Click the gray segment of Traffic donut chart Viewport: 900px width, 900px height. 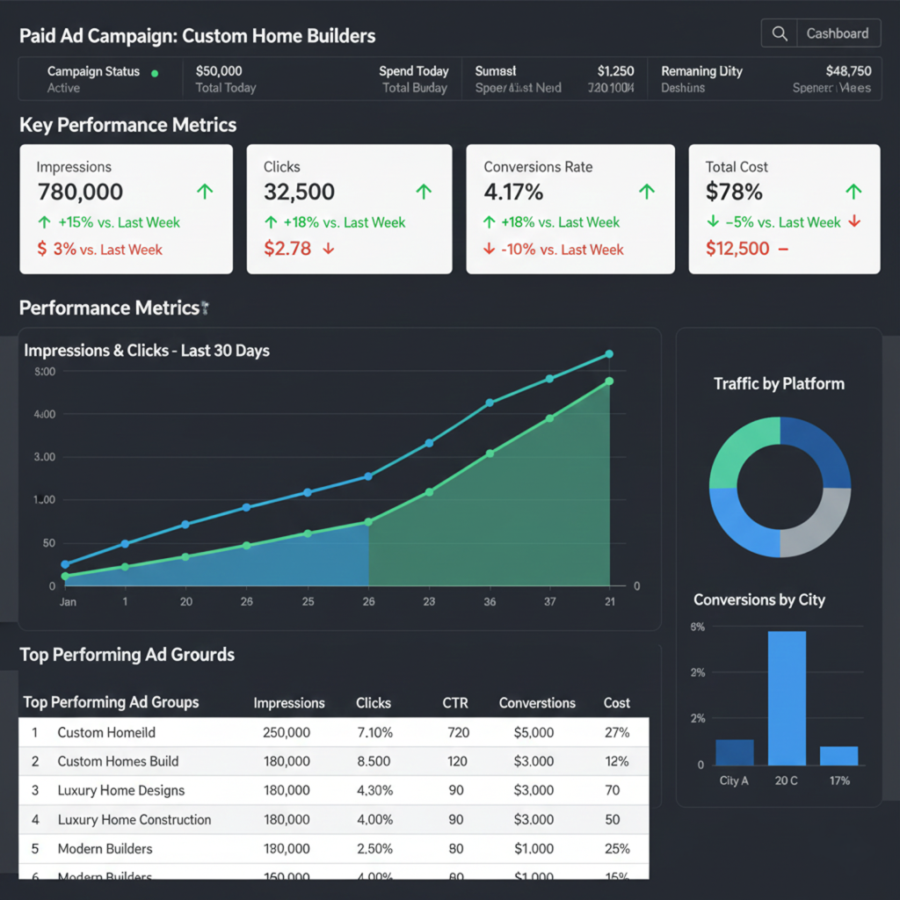pyautogui.click(x=821, y=526)
